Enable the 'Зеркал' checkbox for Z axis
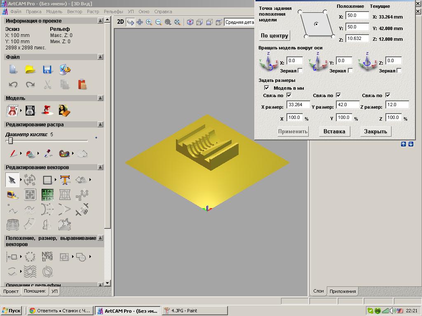This screenshot has height=316, width=422. tap(399, 70)
